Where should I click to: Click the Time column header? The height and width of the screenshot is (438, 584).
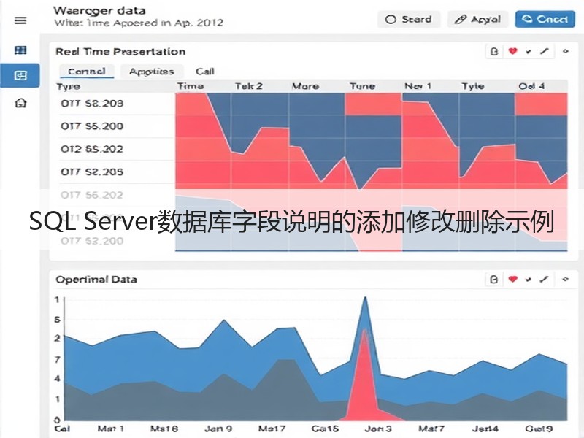[x=191, y=86]
